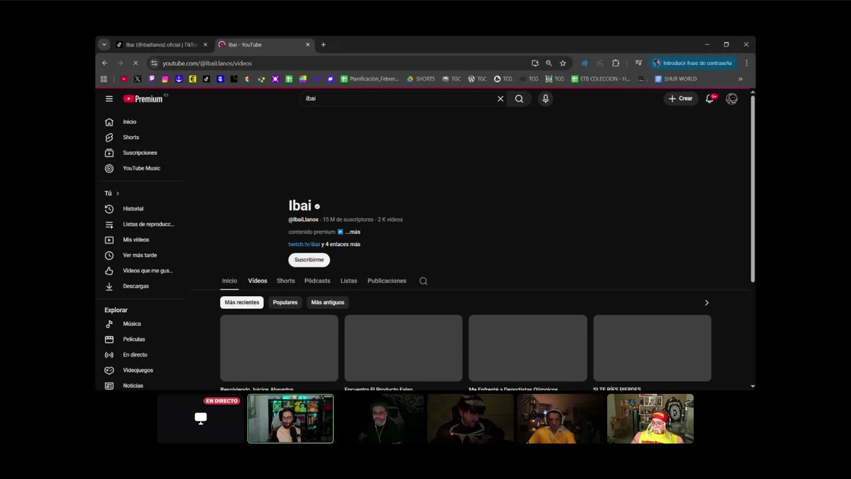Bookmark this page with the star
851x479 pixels.
[x=563, y=63]
